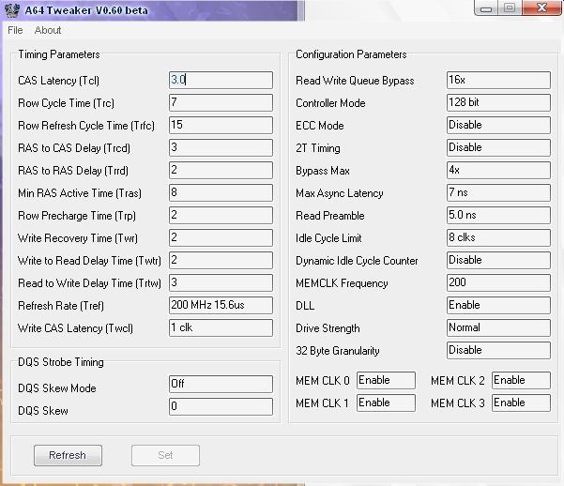The image size is (564, 486).
Task: Open the Max Async Latency field
Action: pos(498,192)
